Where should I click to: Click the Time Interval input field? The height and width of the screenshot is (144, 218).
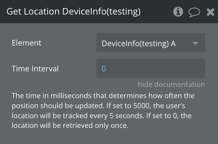click(x=150, y=68)
